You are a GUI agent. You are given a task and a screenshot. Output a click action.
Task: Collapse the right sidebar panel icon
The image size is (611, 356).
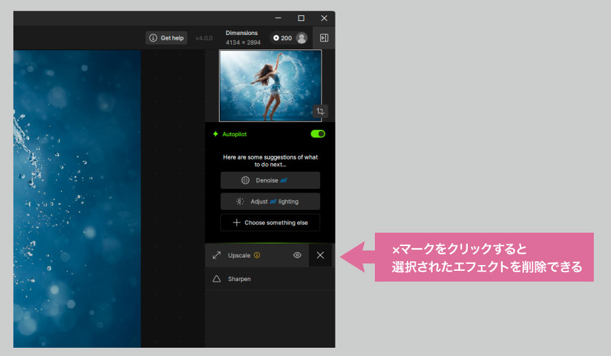pos(324,38)
